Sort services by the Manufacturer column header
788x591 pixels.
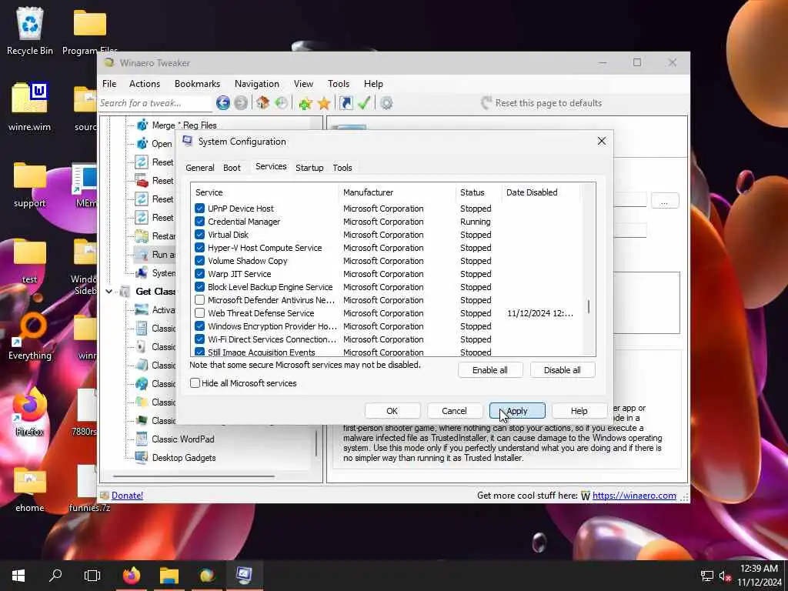397,192
